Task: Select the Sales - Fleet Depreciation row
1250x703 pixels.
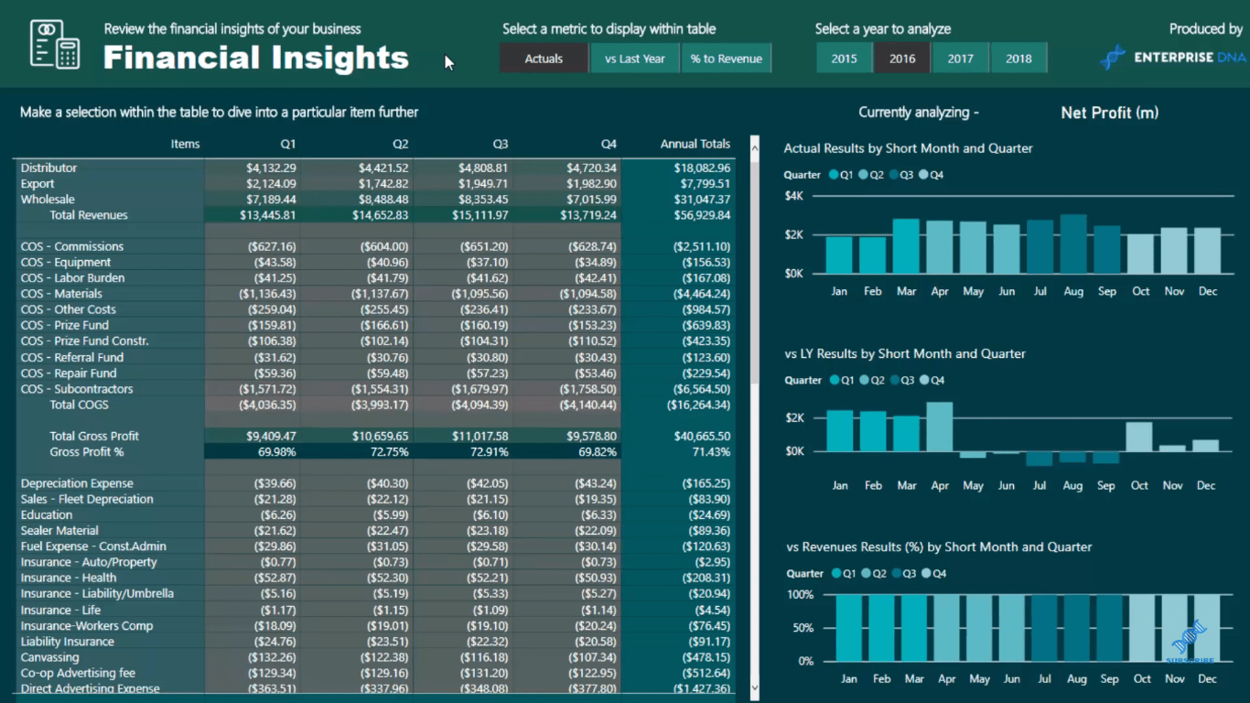Action: coord(375,500)
